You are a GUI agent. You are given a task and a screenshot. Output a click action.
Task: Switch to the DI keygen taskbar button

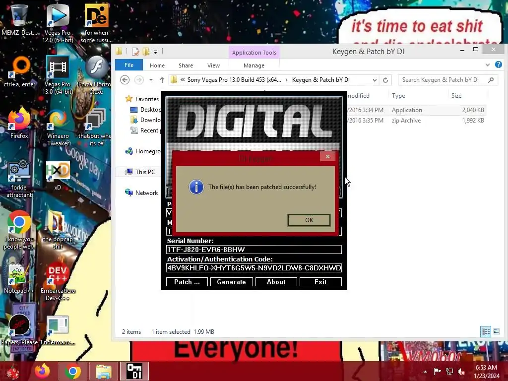point(134,371)
